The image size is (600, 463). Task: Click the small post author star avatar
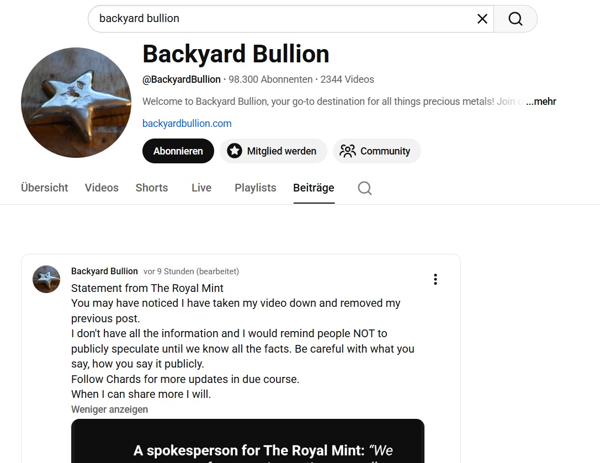[x=46, y=279]
